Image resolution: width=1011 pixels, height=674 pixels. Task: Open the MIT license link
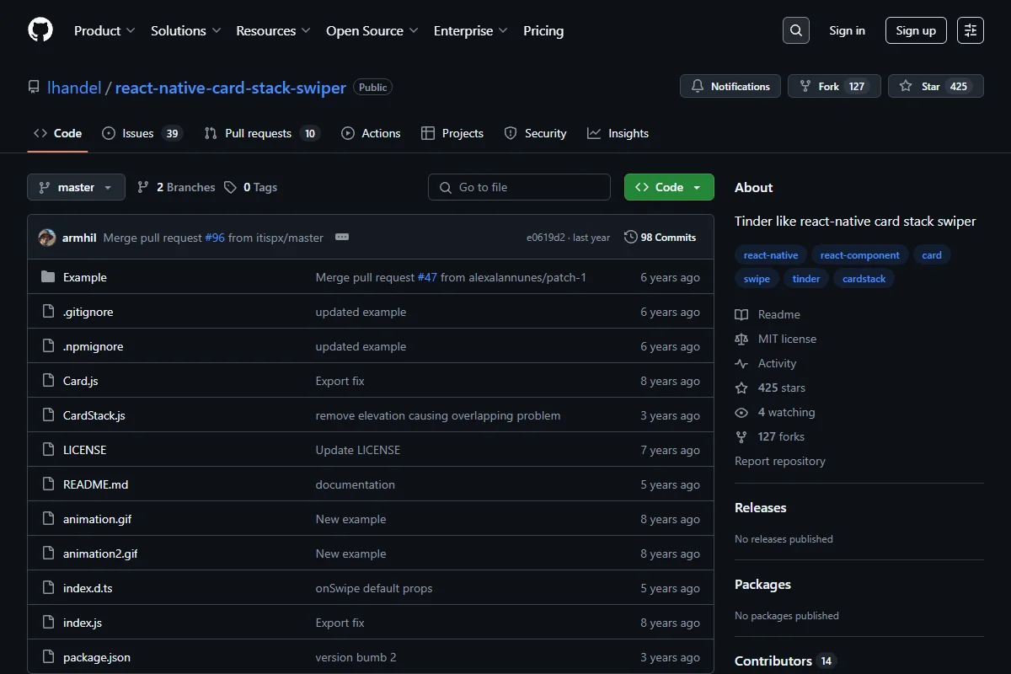[x=787, y=339]
